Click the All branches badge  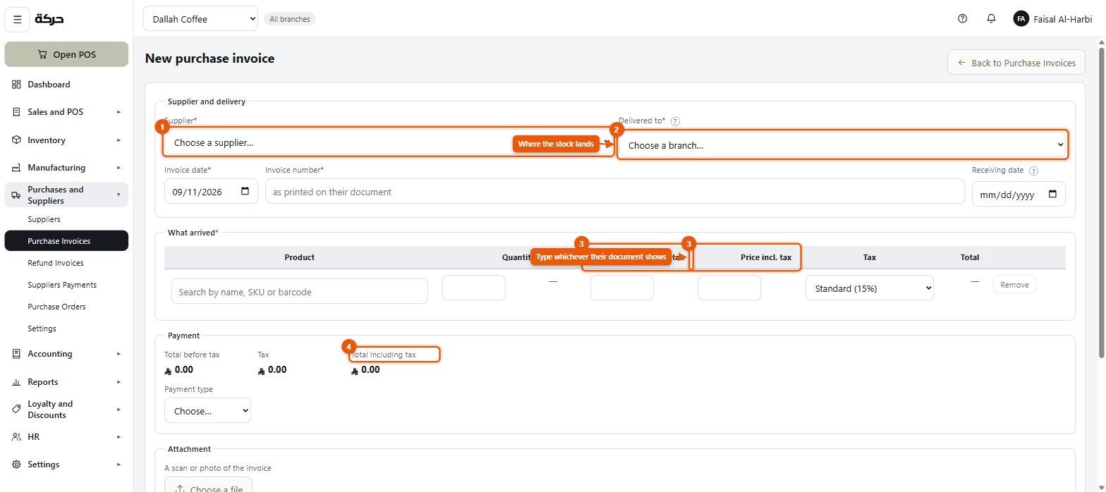[290, 19]
